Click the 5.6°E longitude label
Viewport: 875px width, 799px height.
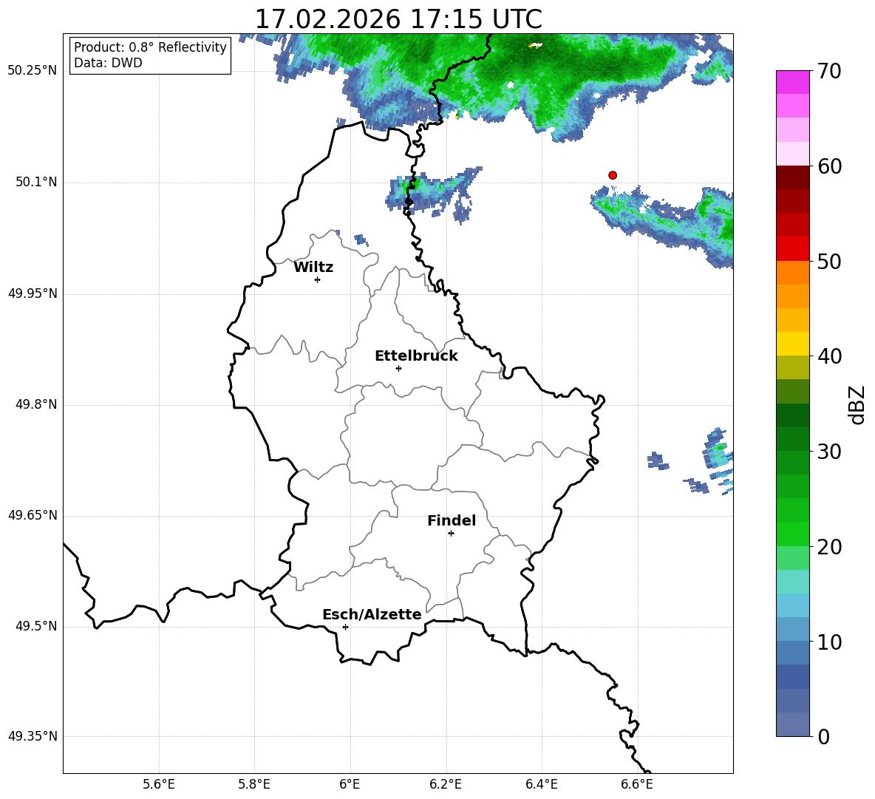pyautogui.click(x=159, y=785)
